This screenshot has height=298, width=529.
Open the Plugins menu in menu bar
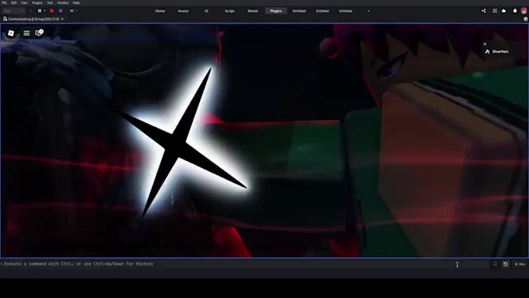37,2
